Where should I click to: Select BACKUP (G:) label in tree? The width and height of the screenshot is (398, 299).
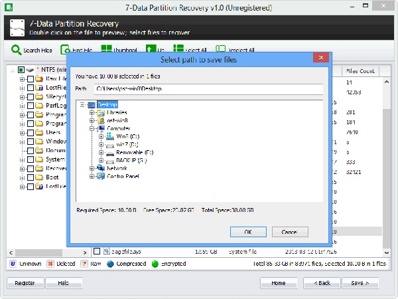131,160
